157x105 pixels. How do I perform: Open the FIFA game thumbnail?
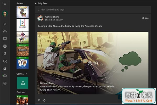(x=23, y=37)
